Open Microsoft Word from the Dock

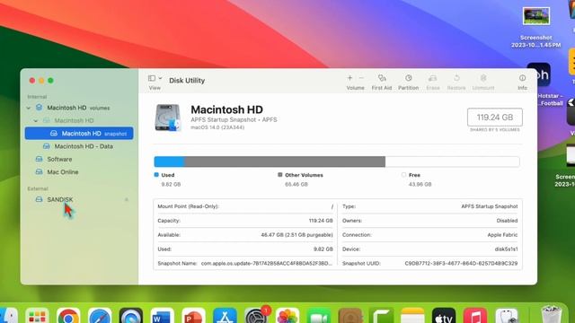click(x=162, y=317)
